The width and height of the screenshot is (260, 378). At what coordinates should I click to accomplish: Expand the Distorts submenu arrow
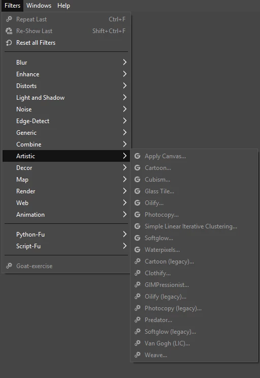tap(124, 85)
